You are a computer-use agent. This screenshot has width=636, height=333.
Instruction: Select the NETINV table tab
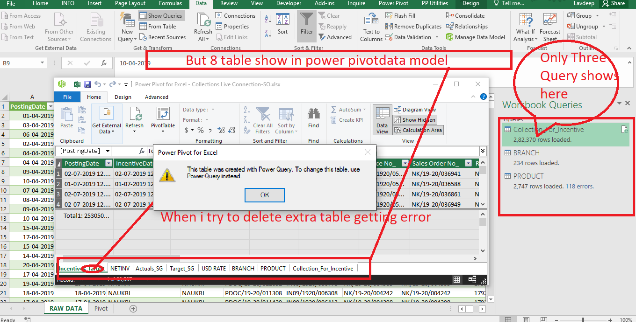(x=120, y=268)
